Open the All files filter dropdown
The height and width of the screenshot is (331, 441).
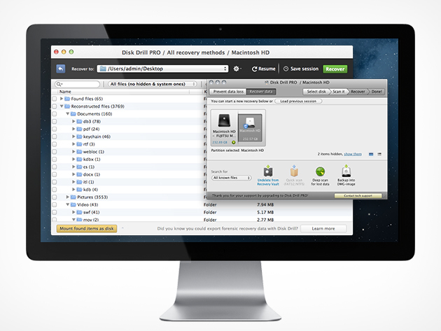(152, 84)
